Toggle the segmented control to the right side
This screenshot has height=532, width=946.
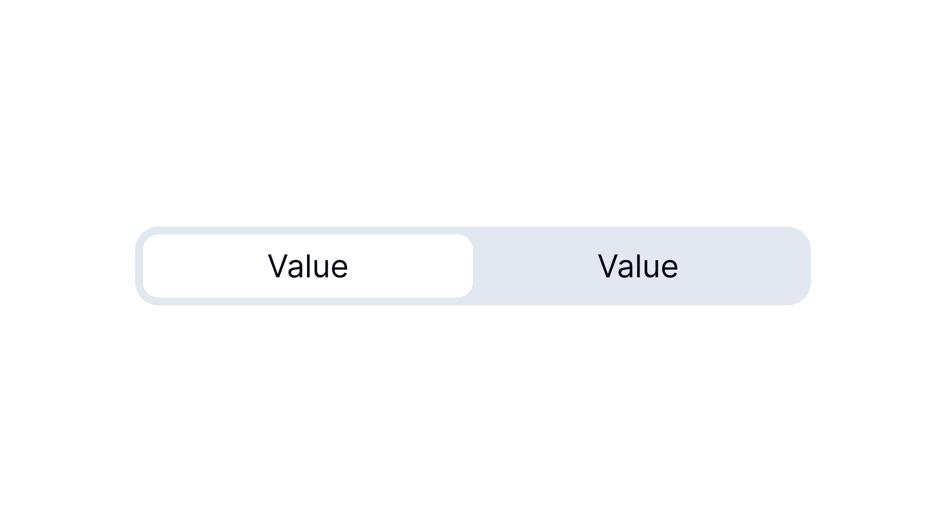point(638,266)
